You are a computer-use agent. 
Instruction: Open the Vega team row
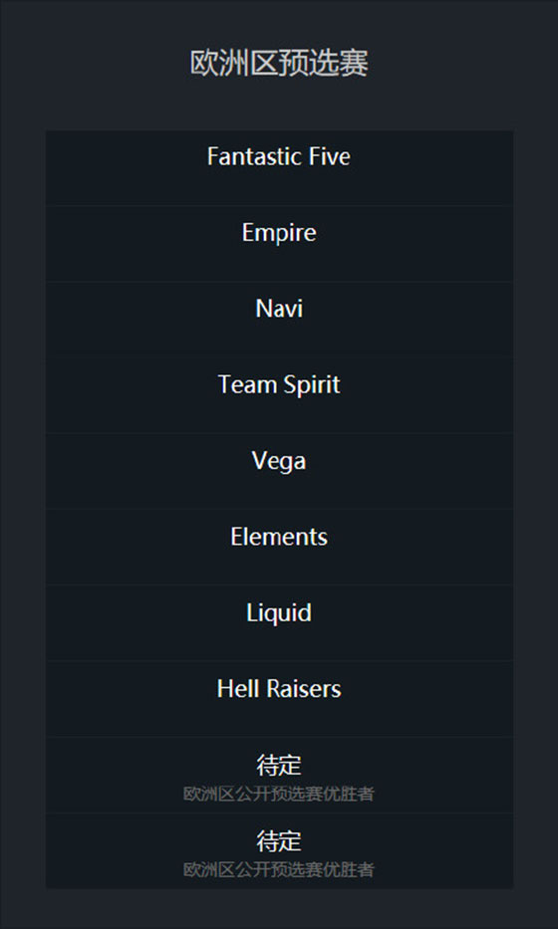point(279,471)
